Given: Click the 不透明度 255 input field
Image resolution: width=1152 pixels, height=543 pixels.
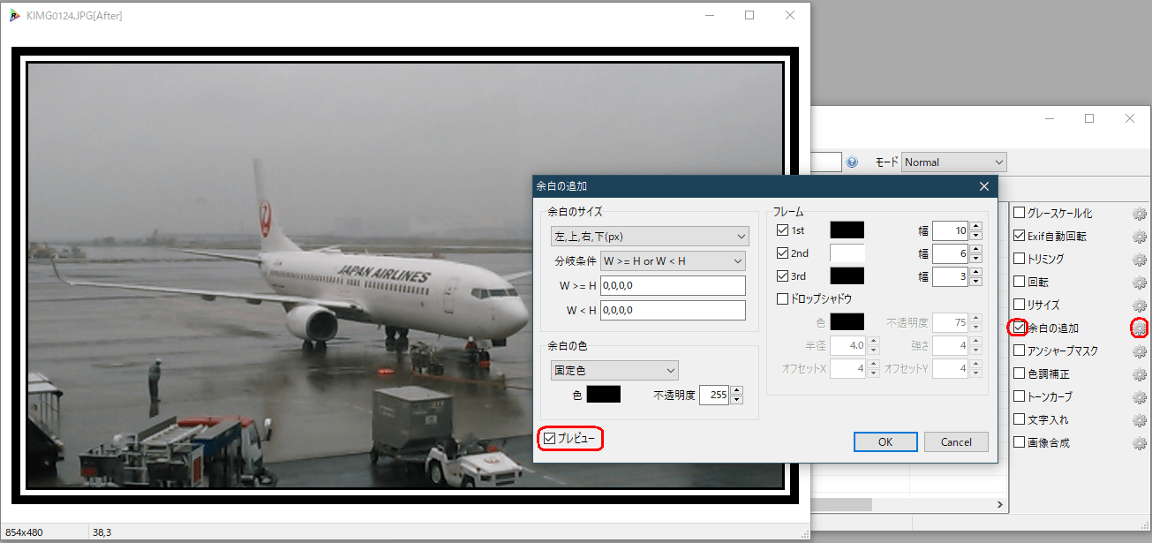Looking at the screenshot, I should click(x=714, y=395).
